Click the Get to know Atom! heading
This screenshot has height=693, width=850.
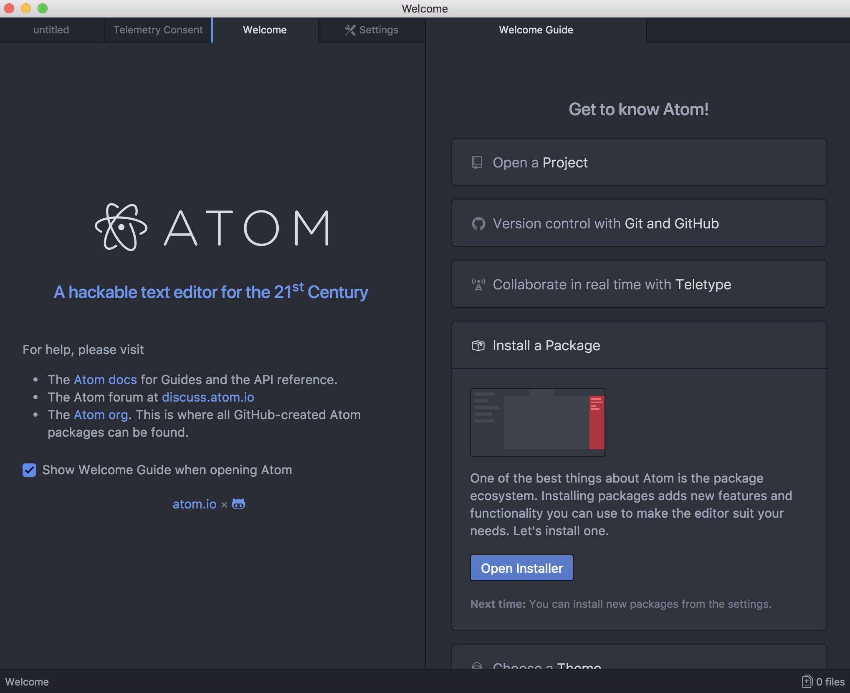coord(639,109)
